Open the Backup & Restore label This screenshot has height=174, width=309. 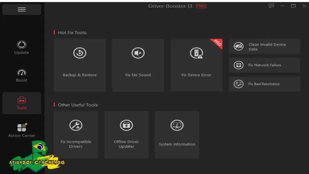[x=80, y=75]
